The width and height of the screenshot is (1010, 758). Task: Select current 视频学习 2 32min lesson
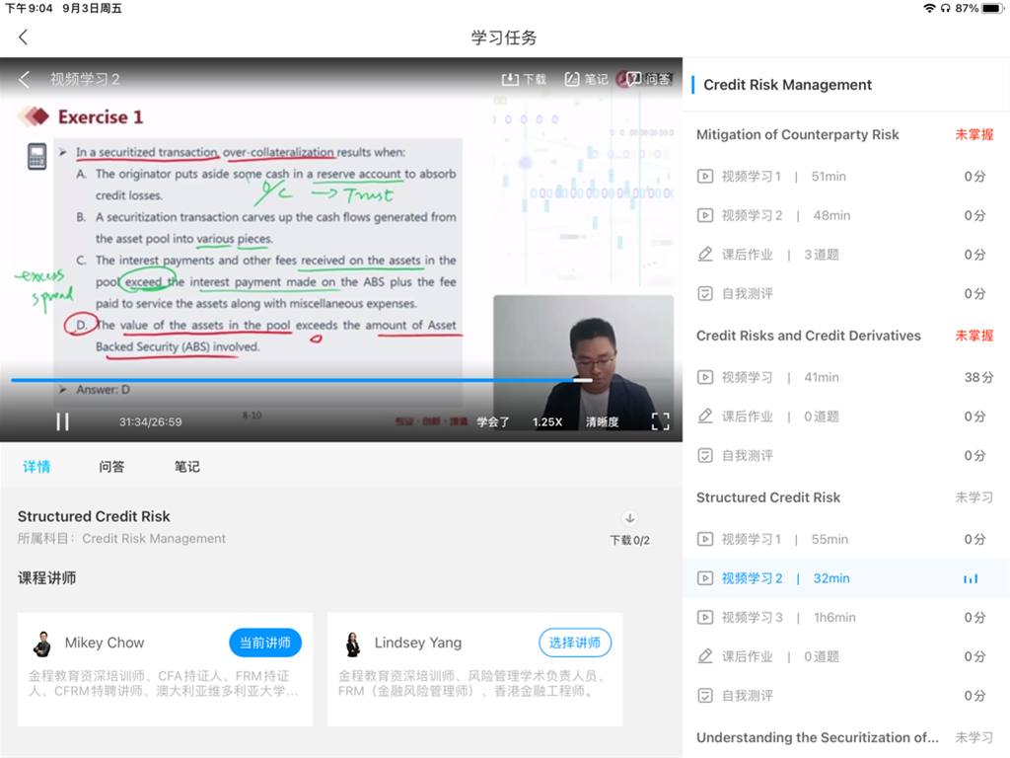(x=845, y=578)
